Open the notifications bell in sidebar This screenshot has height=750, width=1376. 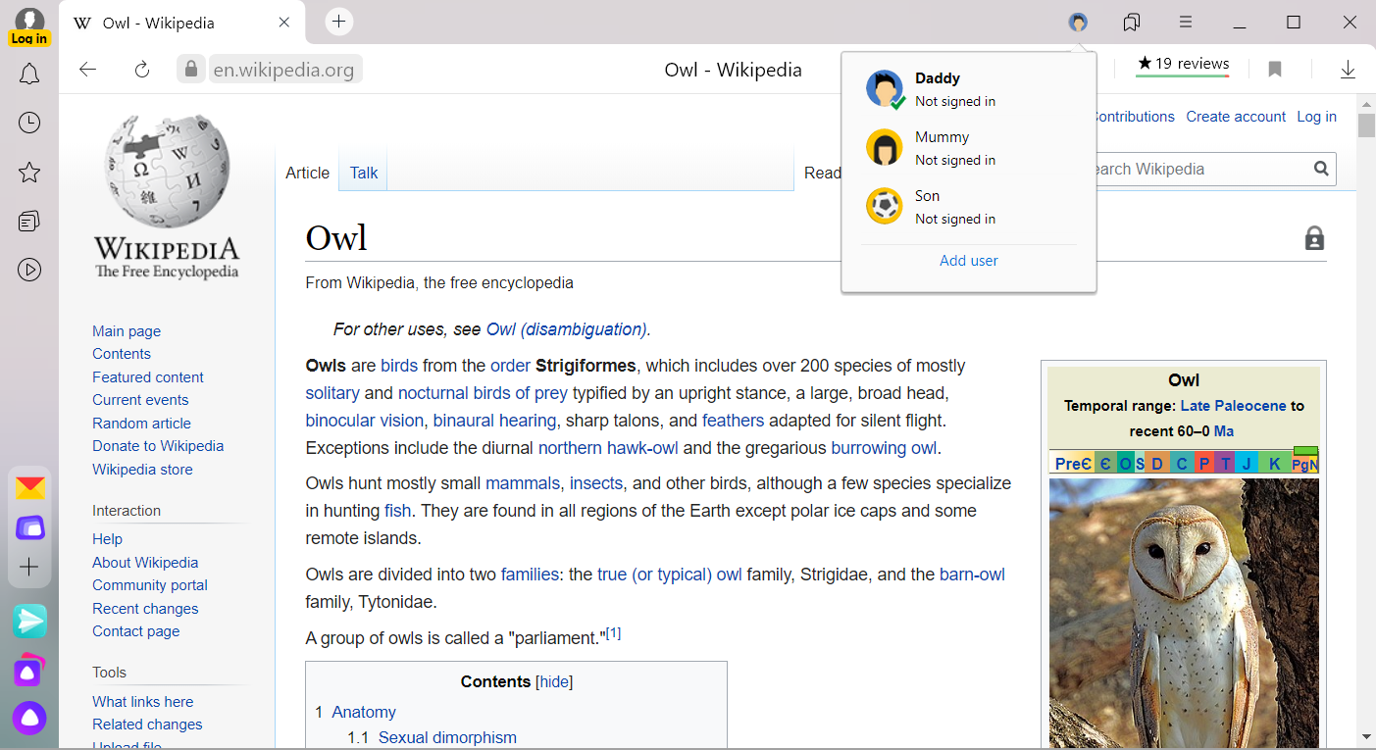pyautogui.click(x=29, y=75)
